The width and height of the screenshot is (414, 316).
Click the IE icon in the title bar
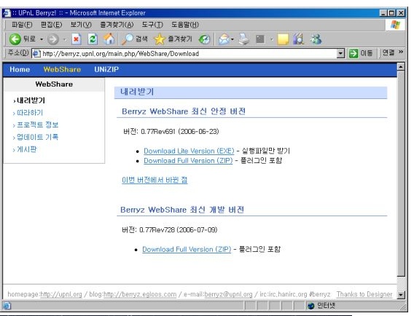click(7, 13)
